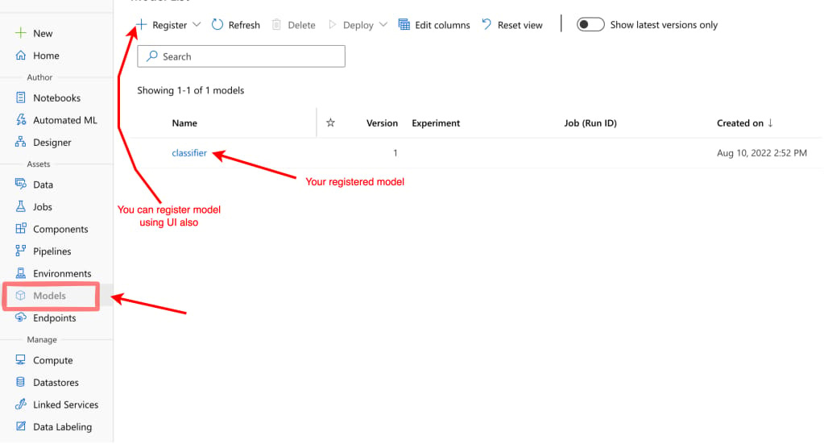
Task: Click the Linked Services icon
Action: pyautogui.click(x=20, y=404)
